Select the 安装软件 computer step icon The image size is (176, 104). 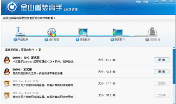pyautogui.click(x=118, y=32)
